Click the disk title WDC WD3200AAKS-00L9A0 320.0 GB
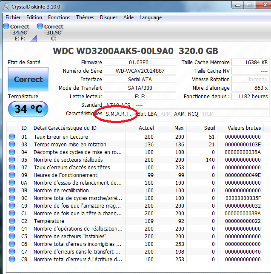The image size is (271, 274). point(136,51)
